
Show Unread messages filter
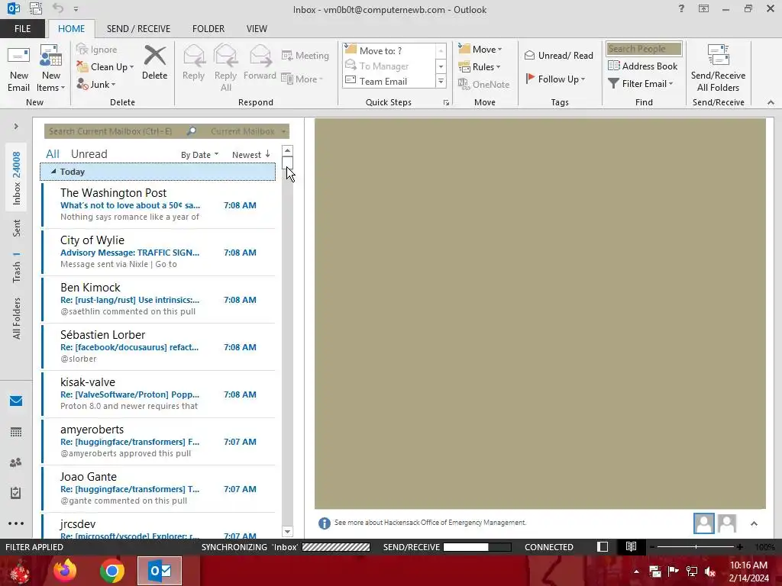coord(89,154)
